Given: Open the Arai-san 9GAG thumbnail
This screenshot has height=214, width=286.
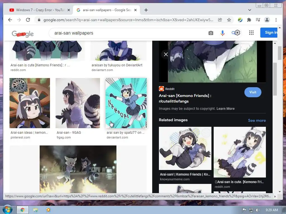Looking at the screenshot, I should coord(78,103).
